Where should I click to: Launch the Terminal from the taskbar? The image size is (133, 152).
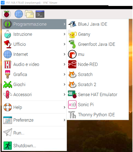40,14
